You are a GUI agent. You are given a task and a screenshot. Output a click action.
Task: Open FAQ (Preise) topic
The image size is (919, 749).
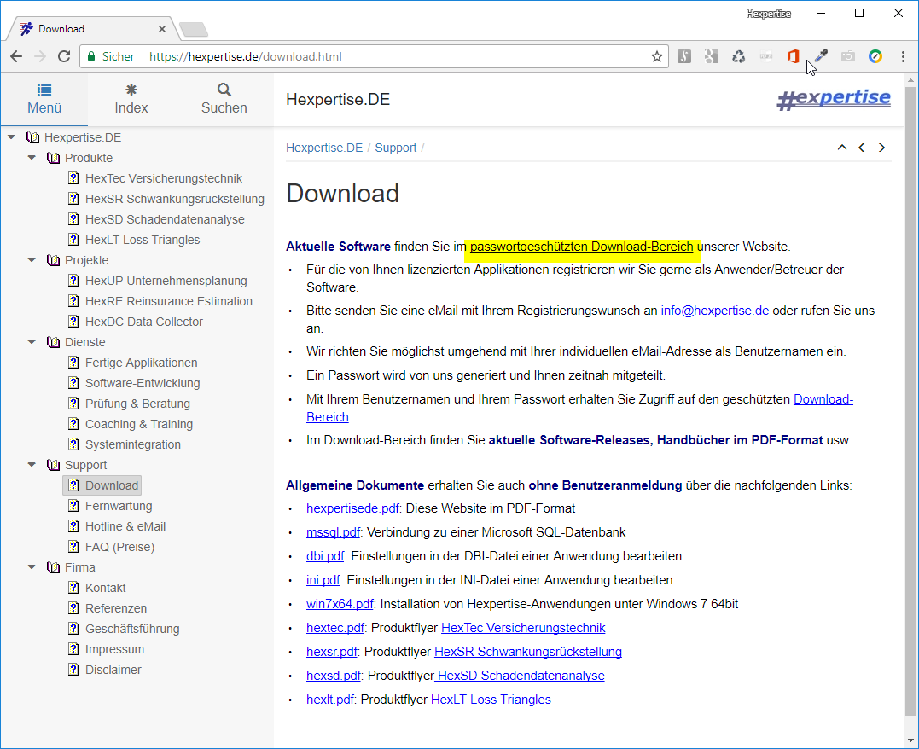pos(119,547)
